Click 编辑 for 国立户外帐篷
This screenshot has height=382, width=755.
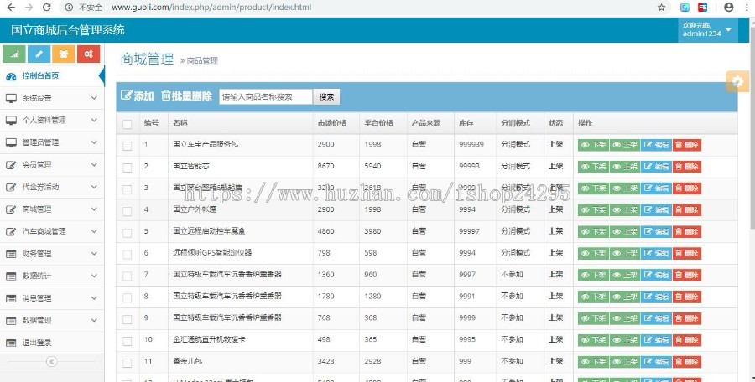tap(656, 209)
